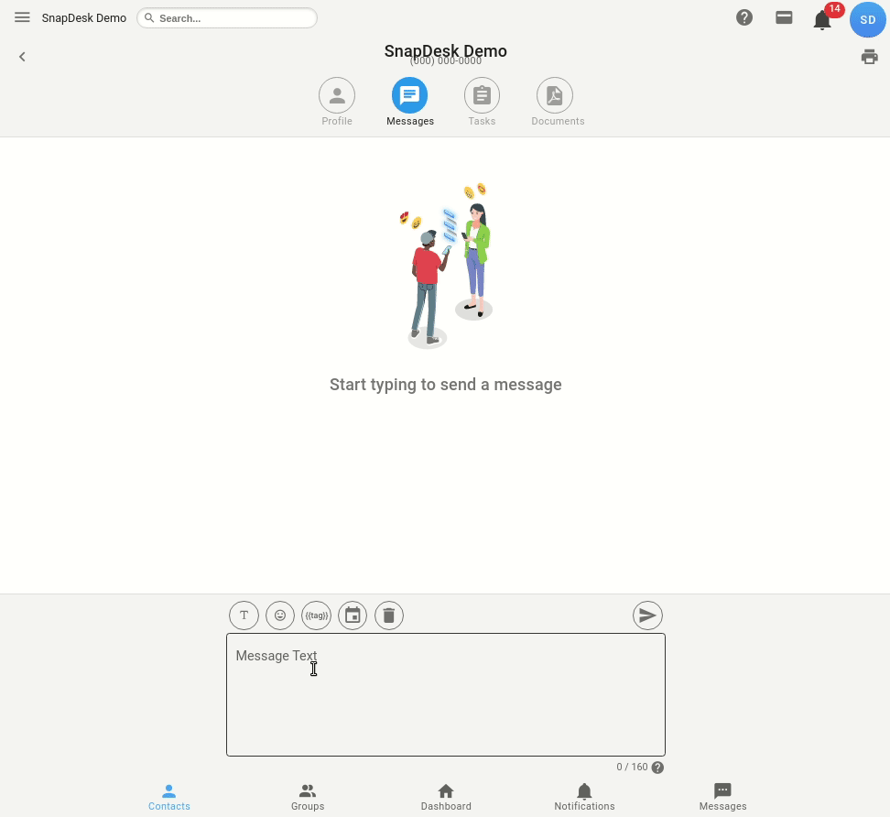Open the schedule calendar icon

[x=353, y=615]
